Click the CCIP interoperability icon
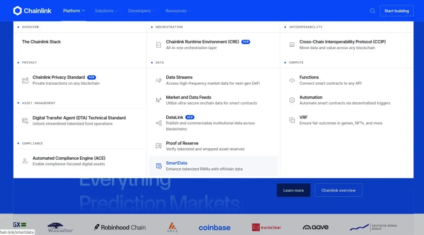424x235 pixels. (292, 45)
